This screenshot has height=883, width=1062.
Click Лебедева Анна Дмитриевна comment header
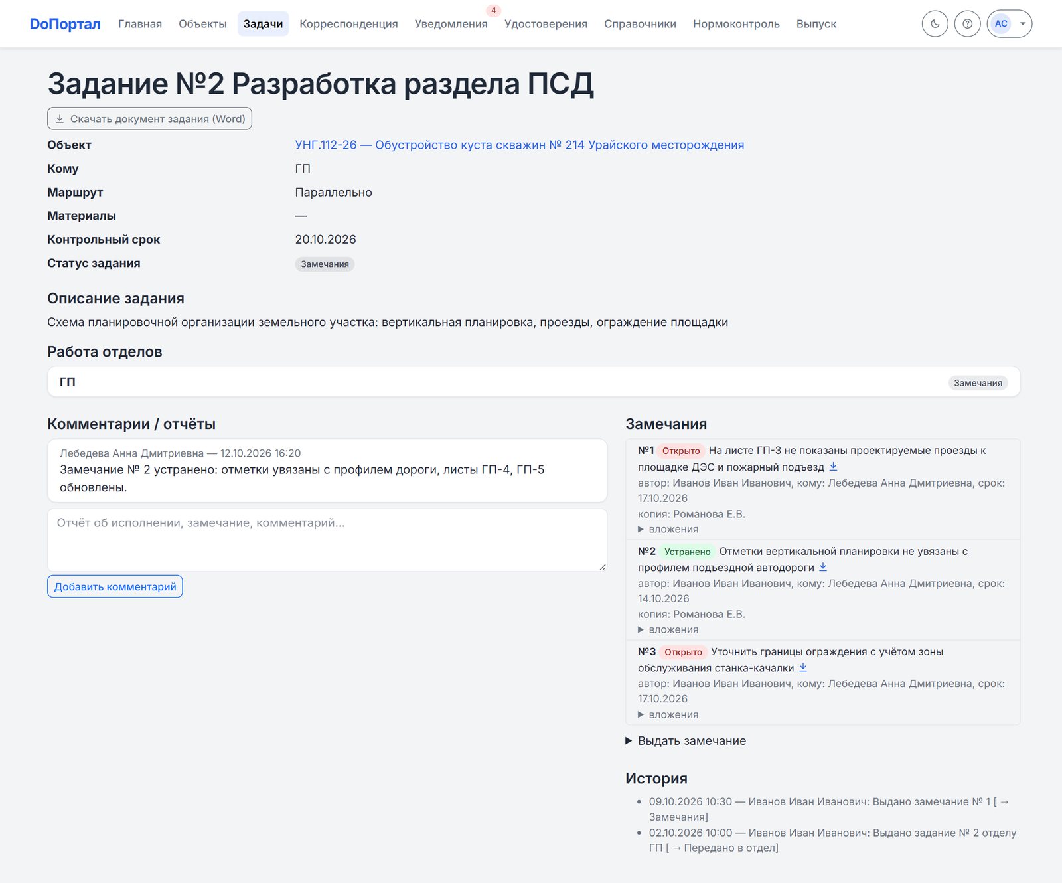tap(181, 453)
